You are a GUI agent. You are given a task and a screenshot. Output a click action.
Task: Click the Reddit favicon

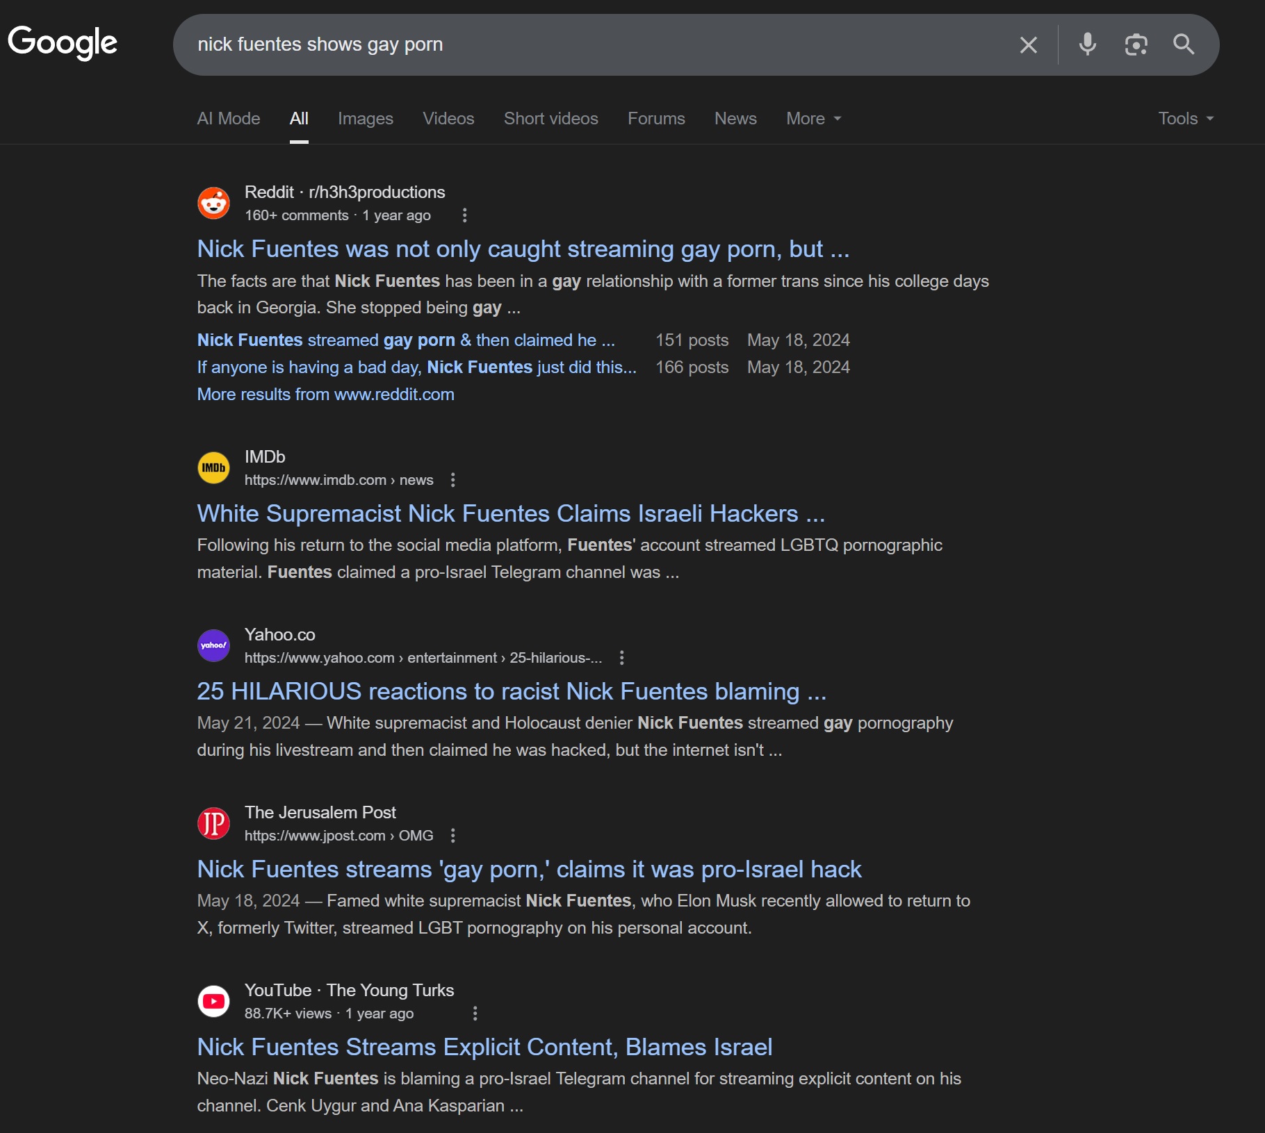[x=213, y=203]
